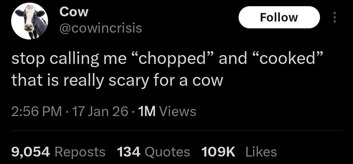This screenshot has height=164, width=353.
Task: View the "Quotes" label list
Action: (x=167, y=152)
